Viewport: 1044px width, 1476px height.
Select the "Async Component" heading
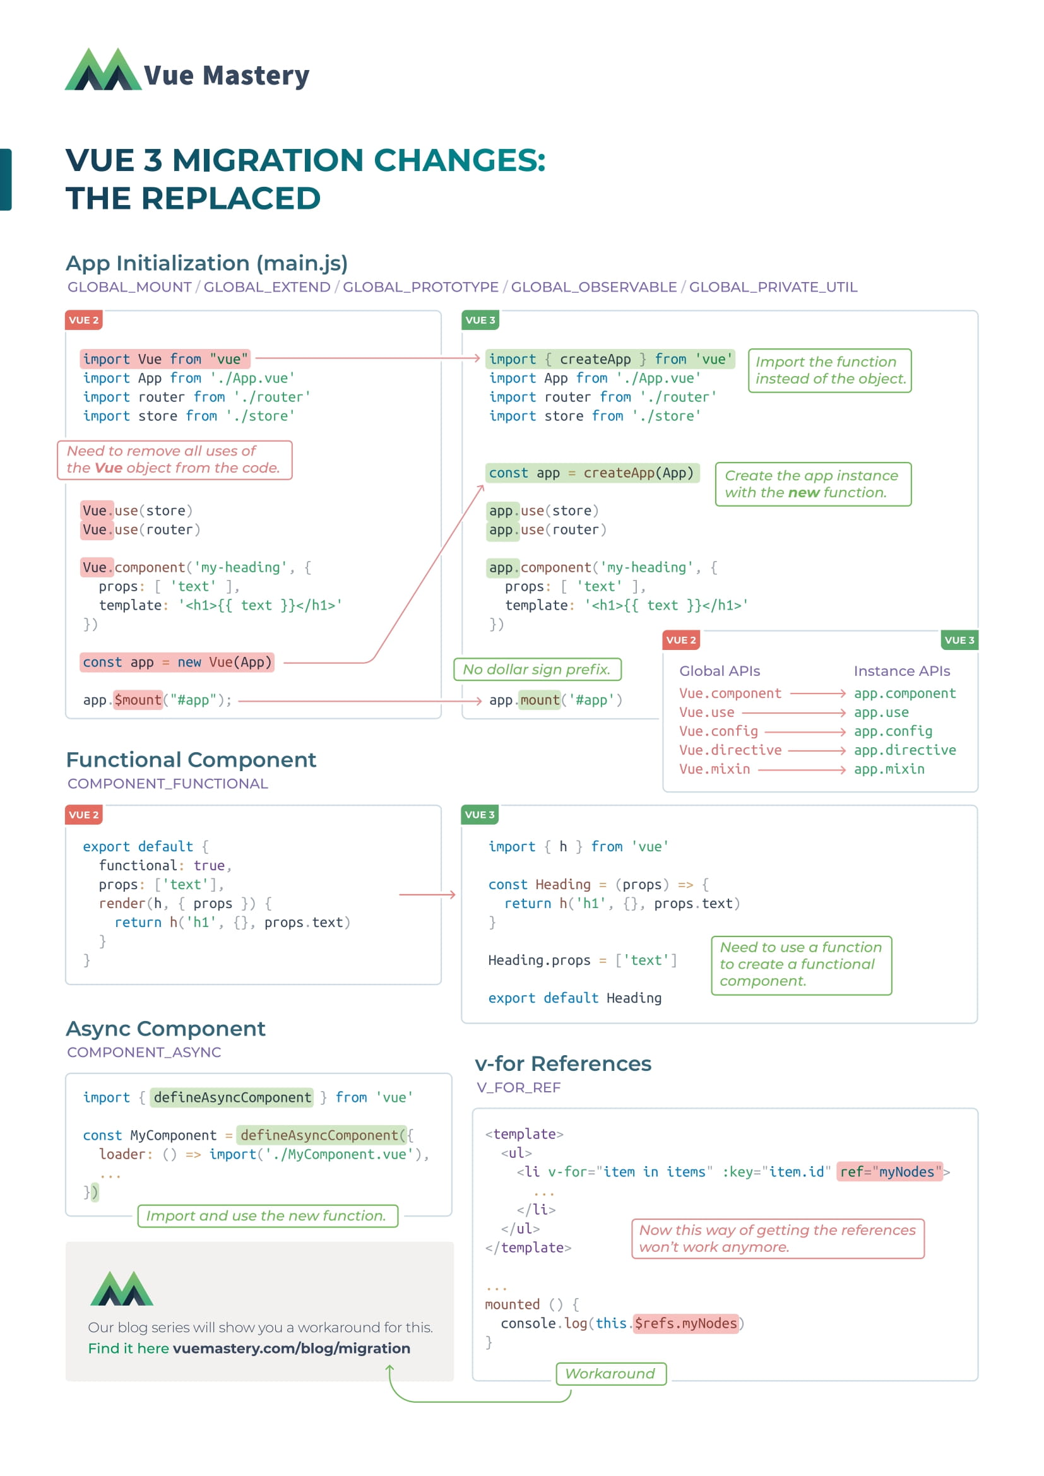[x=165, y=1029]
